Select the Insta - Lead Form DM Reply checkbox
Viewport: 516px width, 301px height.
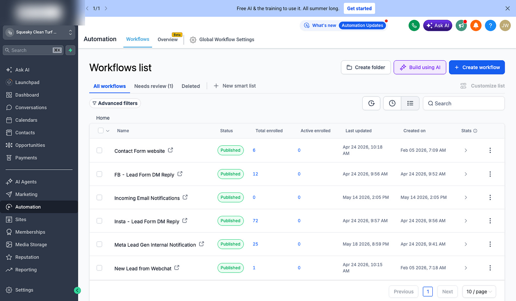pos(99,221)
